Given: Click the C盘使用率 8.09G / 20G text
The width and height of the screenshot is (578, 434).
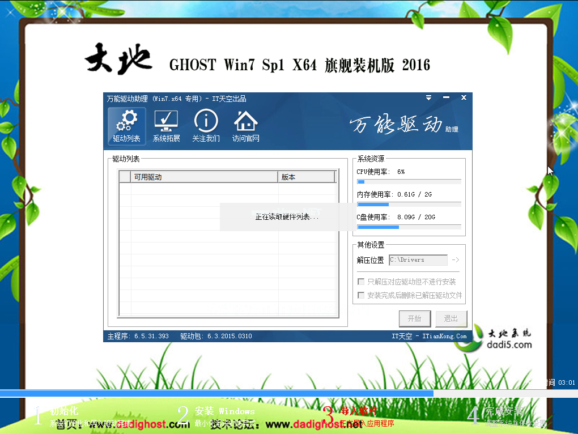Looking at the screenshot, I should [x=396, y=218].
